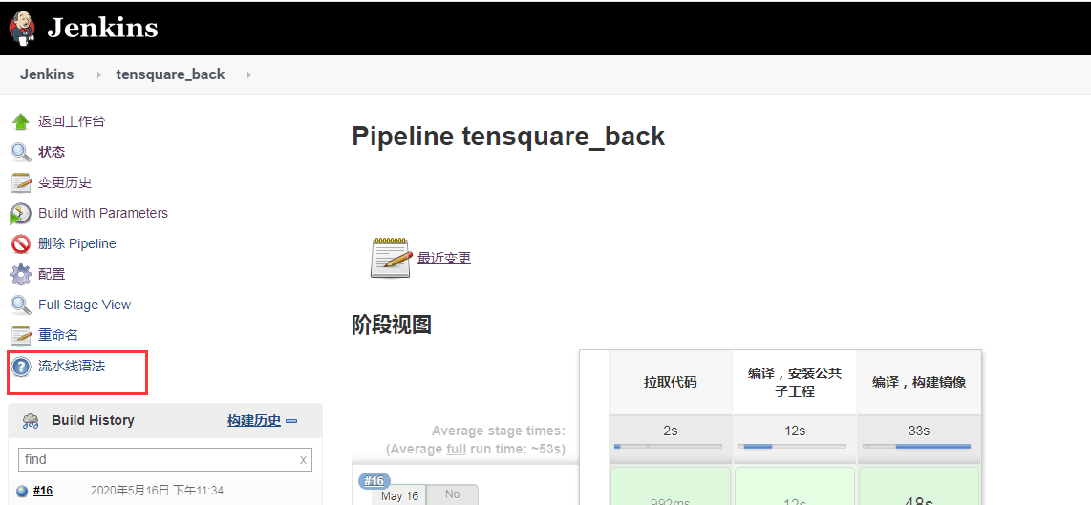Open the Full Stage View link
The image size is (1091, 505).
coord(84,305)
